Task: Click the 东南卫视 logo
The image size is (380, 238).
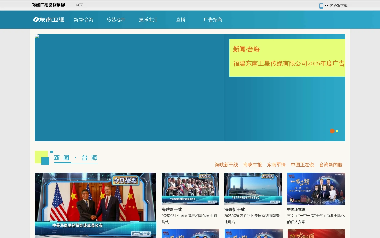Action: coord(49,20)
